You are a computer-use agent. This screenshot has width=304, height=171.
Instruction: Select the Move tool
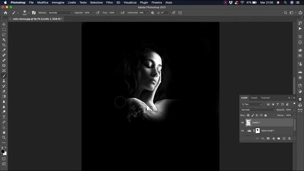tap(4, 24)
